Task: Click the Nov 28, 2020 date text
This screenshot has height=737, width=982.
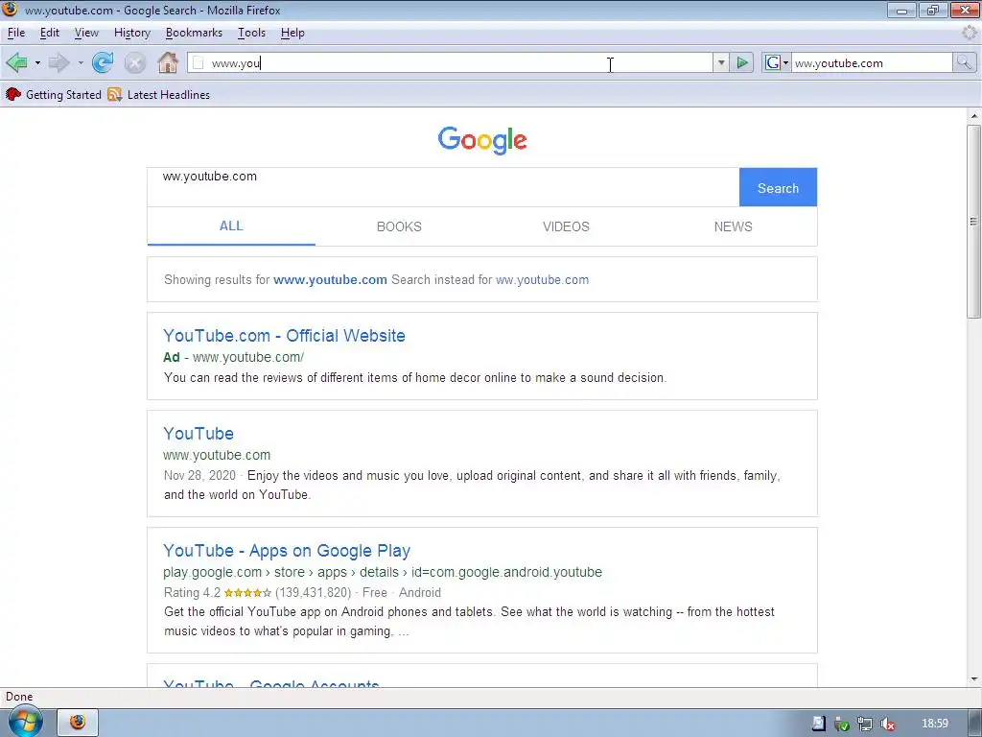Action: tap(199, 476)
